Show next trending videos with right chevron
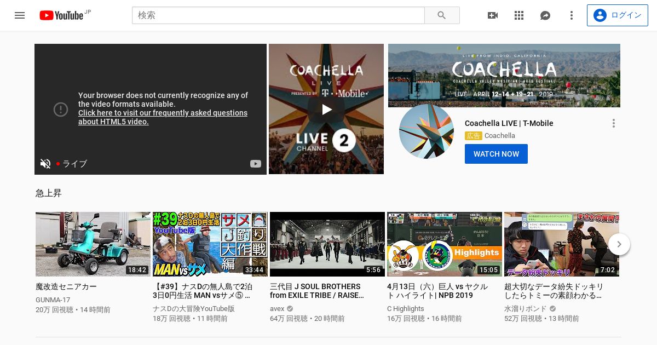Viewport: 657px width, 345px height. click(619, 244)
